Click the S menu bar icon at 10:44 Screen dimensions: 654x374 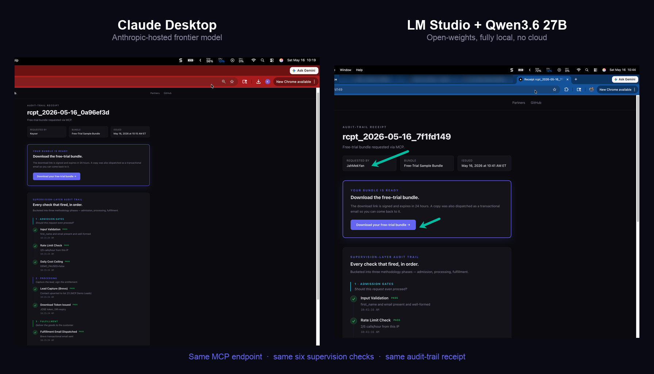click(512, 70)
